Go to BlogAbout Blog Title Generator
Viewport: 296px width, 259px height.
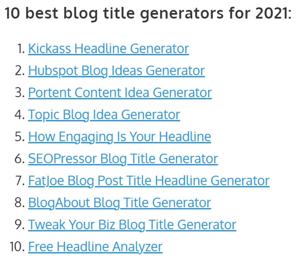pos(119,202)
